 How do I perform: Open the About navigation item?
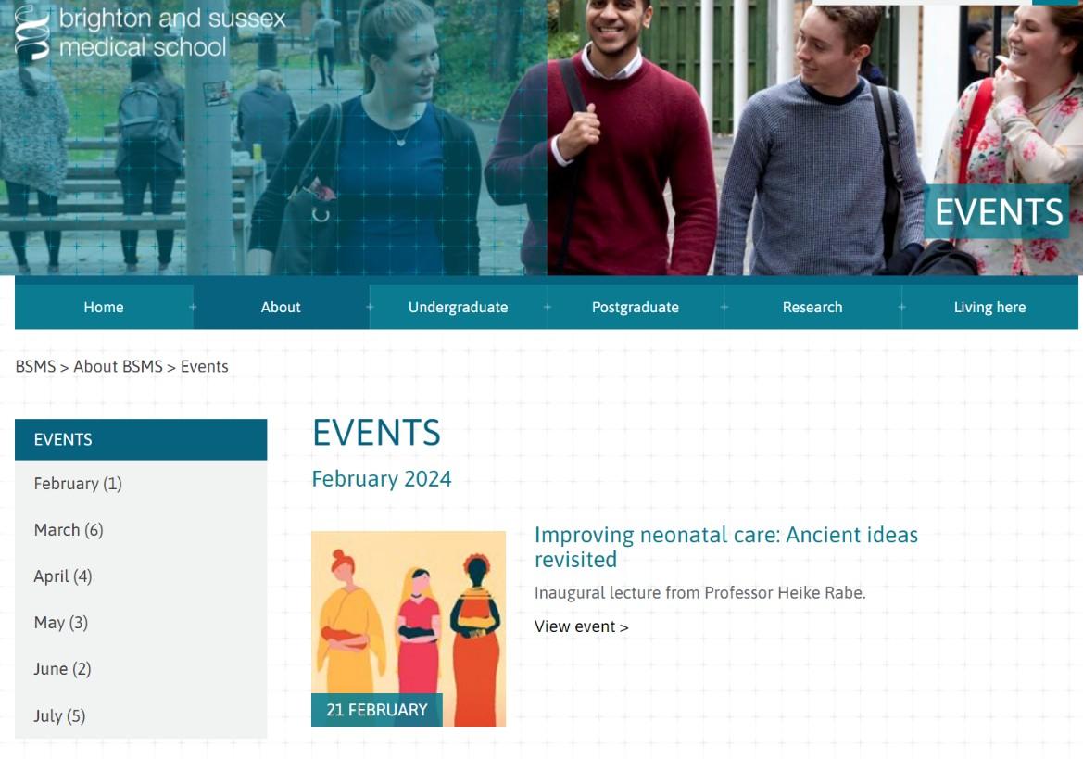pyautogui.click(x=281, y=308)
